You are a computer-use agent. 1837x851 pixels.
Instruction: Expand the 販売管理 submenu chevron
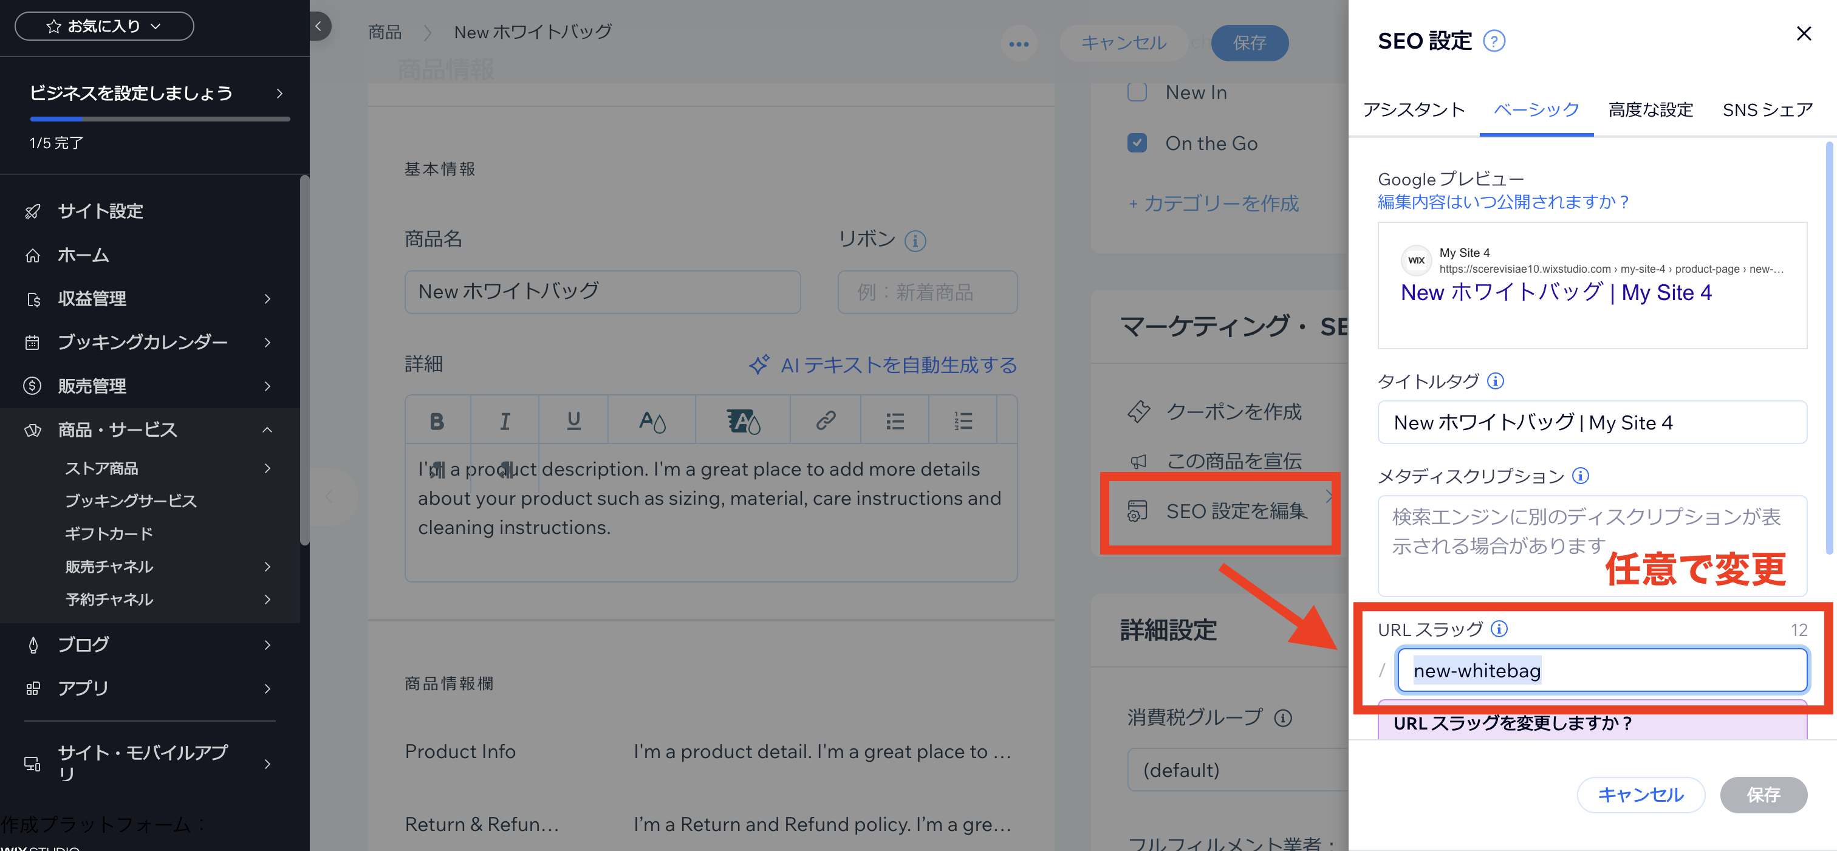[267, 386]
